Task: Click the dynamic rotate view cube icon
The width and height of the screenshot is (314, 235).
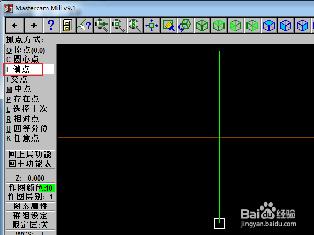Action: pos(185,26)
